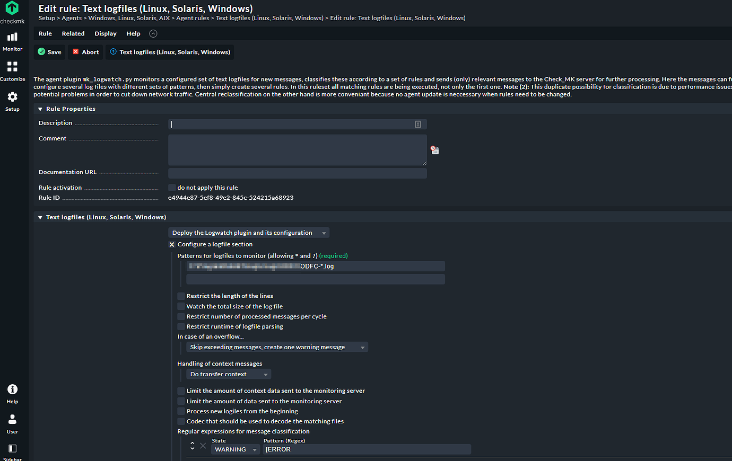Open the Setup gear icon
The height and width of the screenshot is (461, 732).
pyautogui.click(x=12, y=97)
